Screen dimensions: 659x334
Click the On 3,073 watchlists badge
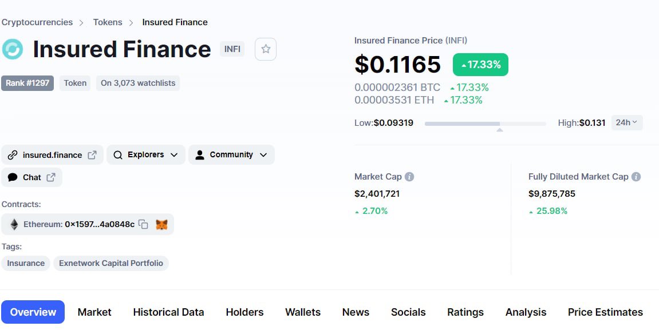[138, 83]
